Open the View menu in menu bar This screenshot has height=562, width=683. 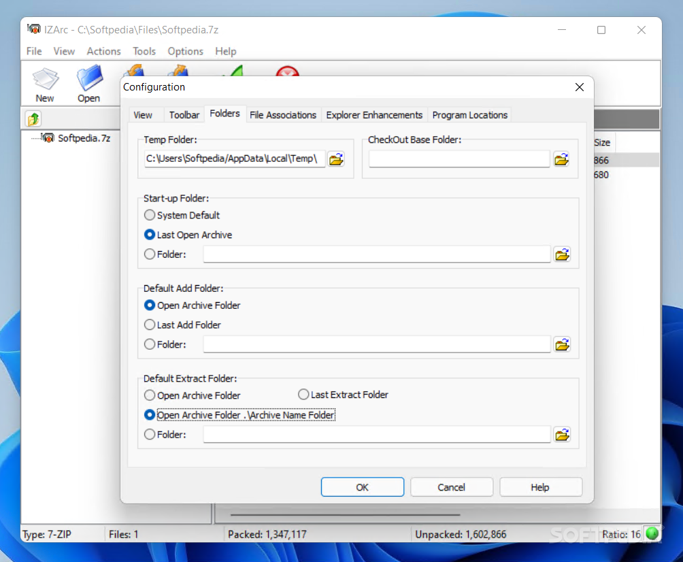(x=64, y=51)
